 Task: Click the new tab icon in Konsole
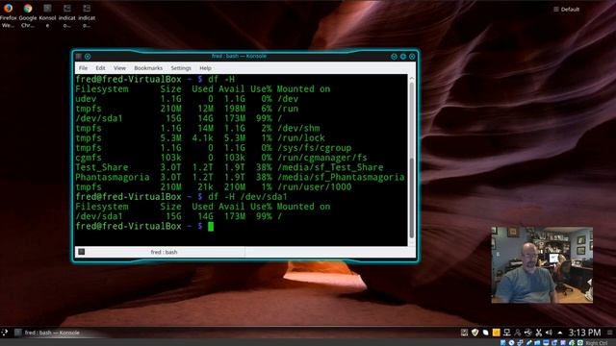pyautogui.click(x=81, y=252)
